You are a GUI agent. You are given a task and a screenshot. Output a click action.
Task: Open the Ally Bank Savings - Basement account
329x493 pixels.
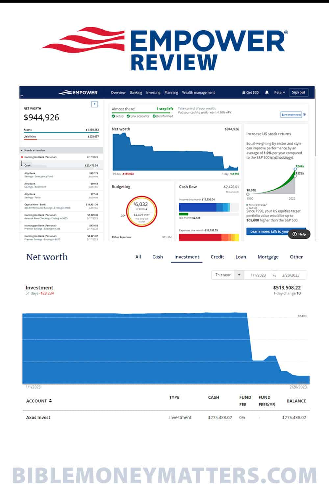pos(61,185)
